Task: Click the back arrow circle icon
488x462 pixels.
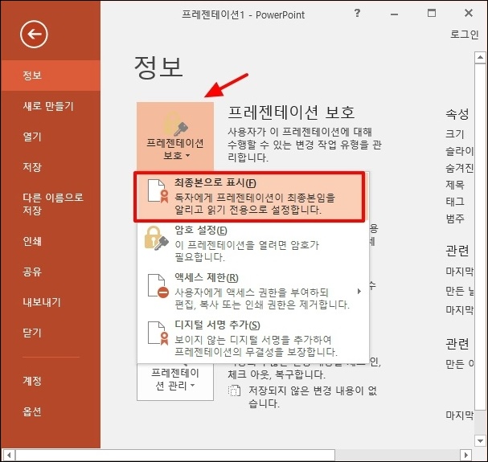Action: [34, 35]
